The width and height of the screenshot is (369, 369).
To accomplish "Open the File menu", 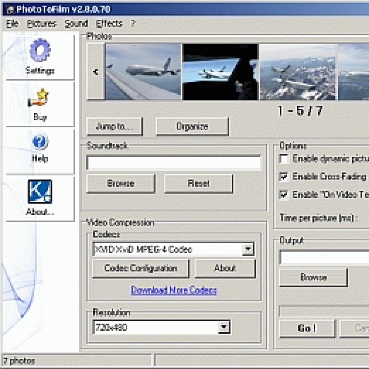I will [x=12, y=23].
